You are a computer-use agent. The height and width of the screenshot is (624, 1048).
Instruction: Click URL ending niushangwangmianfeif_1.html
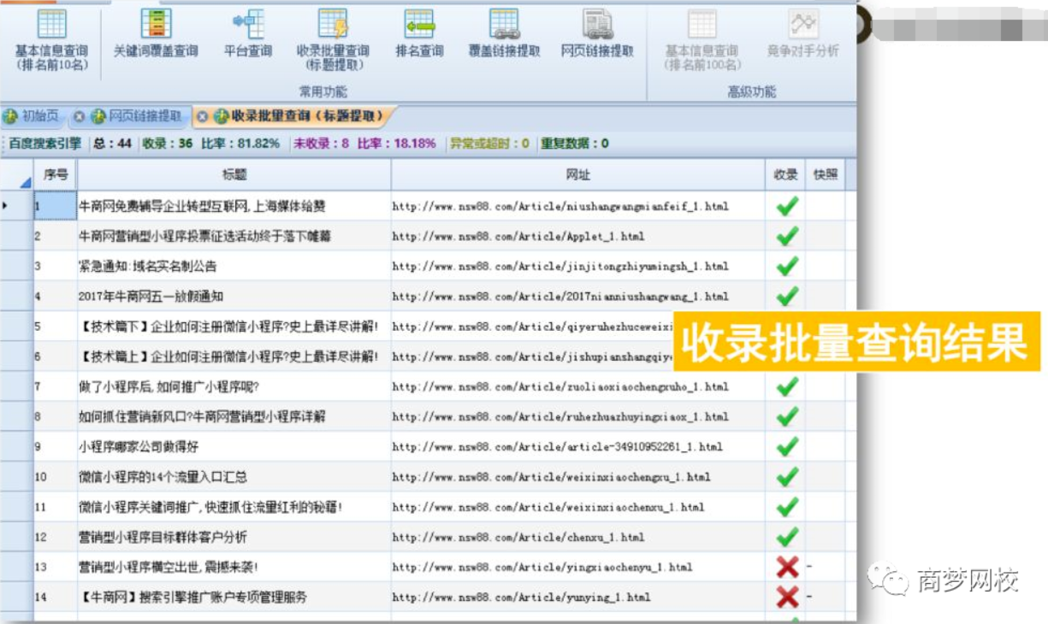click(560, 207)
